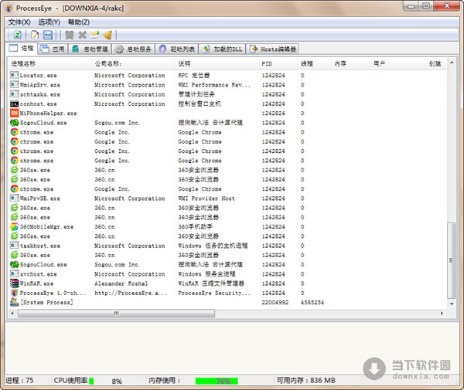Select the ProcessEye 1.0 shield row icon
Image resolution: width=464 pixels, height=390 pixels.
point(14,293)
